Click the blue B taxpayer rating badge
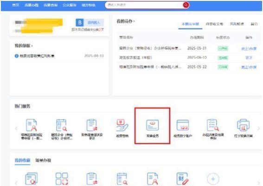Viewport: 263px width, 186px height. point(80,22)
